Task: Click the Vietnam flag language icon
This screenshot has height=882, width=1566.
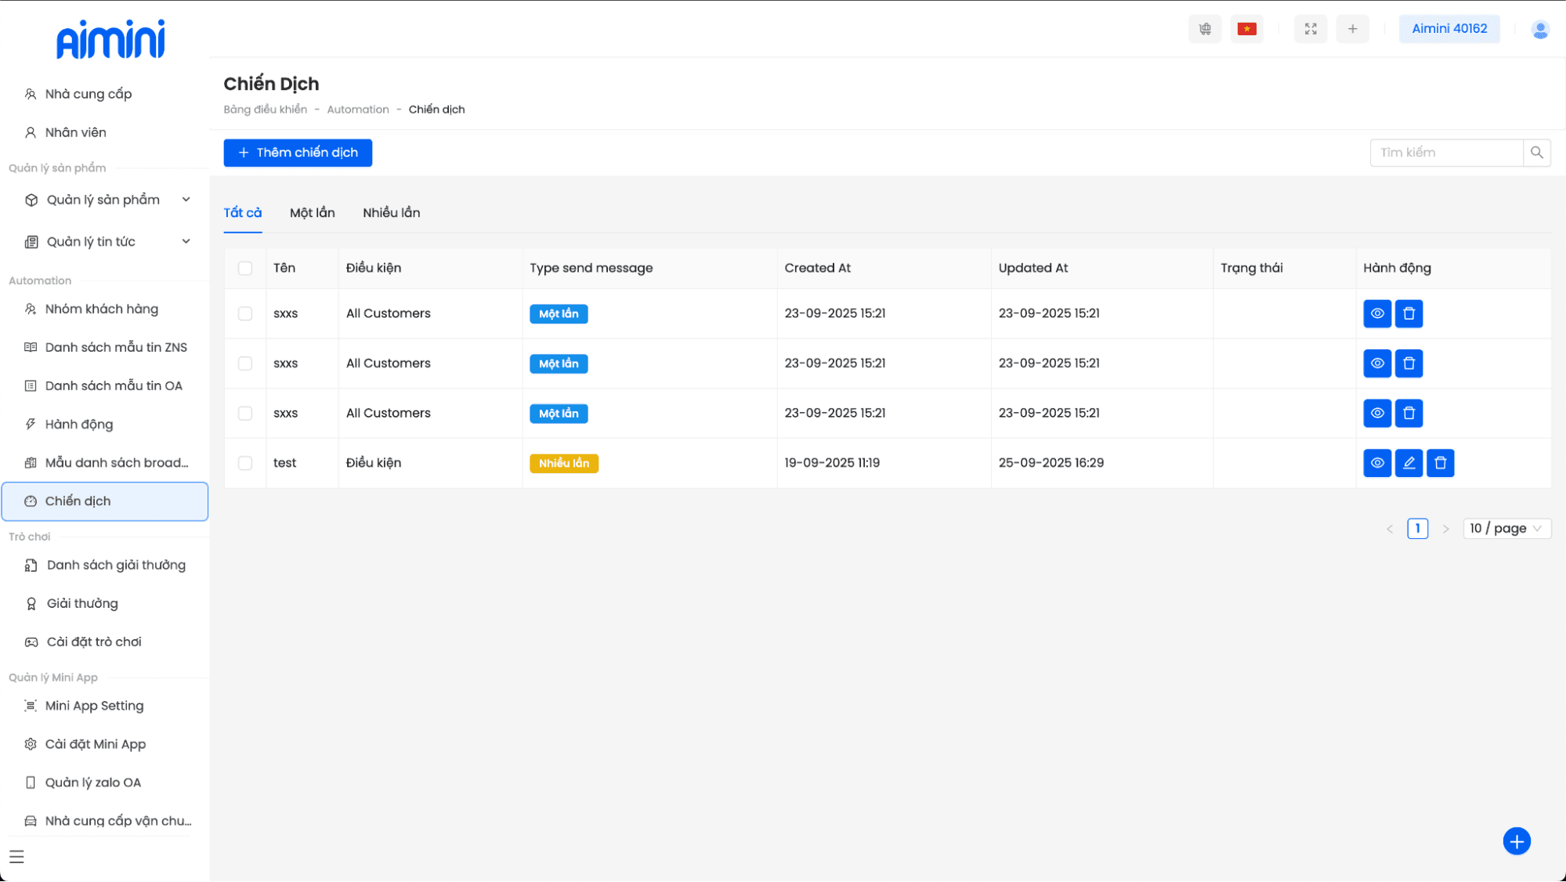Action: pyautogui.click(x=1246, y=29)
